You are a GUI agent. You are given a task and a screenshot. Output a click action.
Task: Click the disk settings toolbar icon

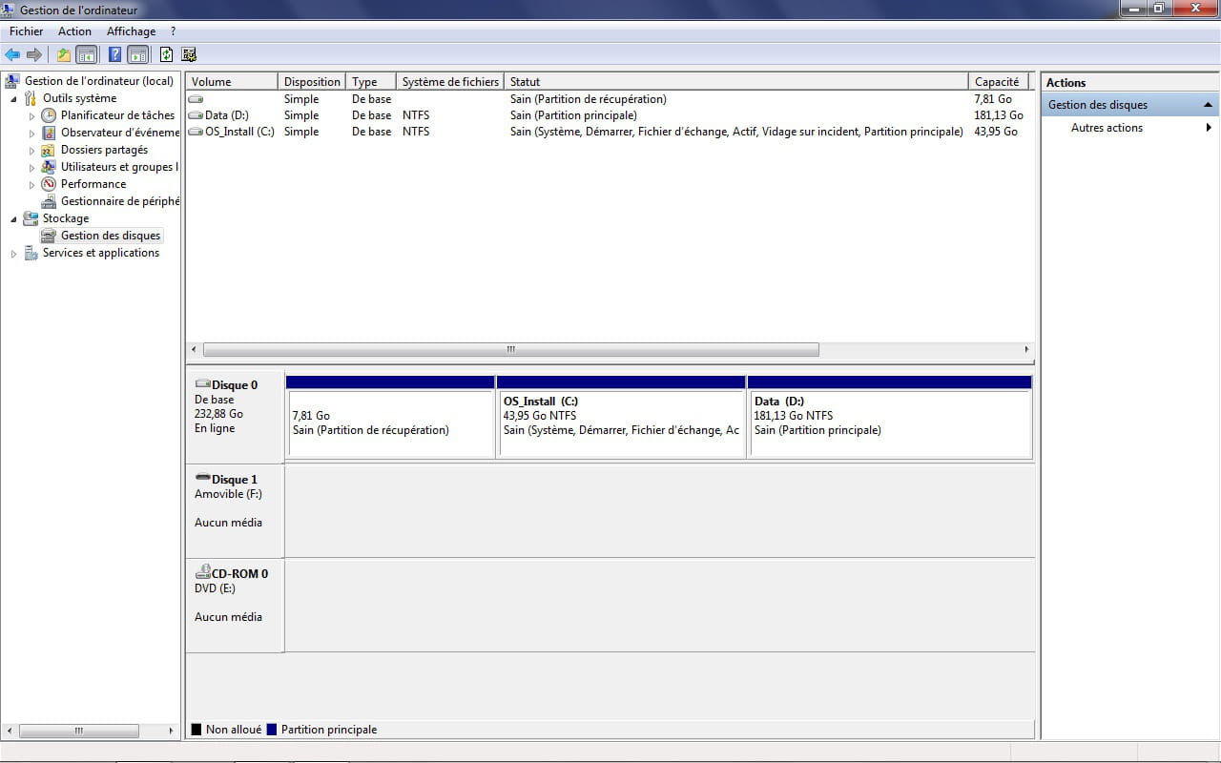pyautogui.click(x=189, y=54)
